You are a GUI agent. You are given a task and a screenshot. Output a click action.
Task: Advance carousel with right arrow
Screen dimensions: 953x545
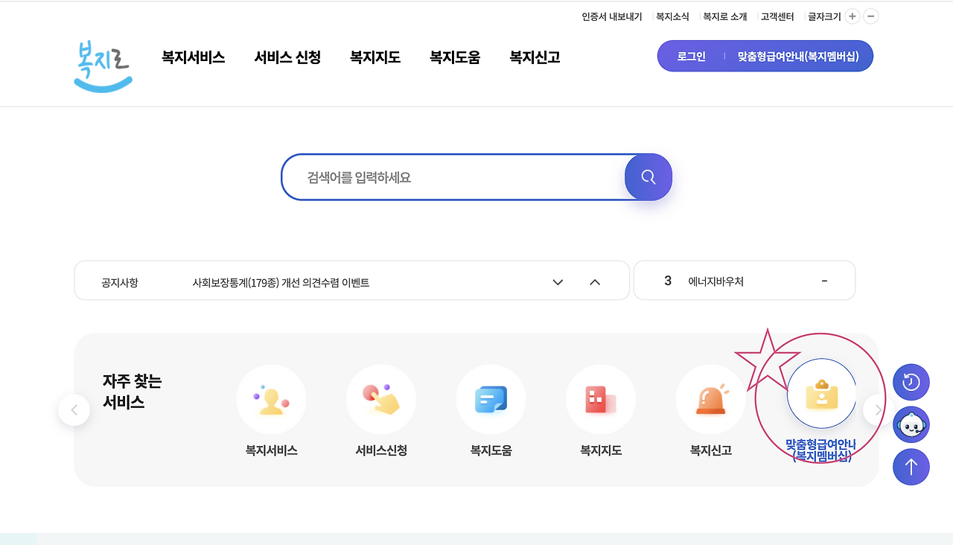tap(877, 409)
